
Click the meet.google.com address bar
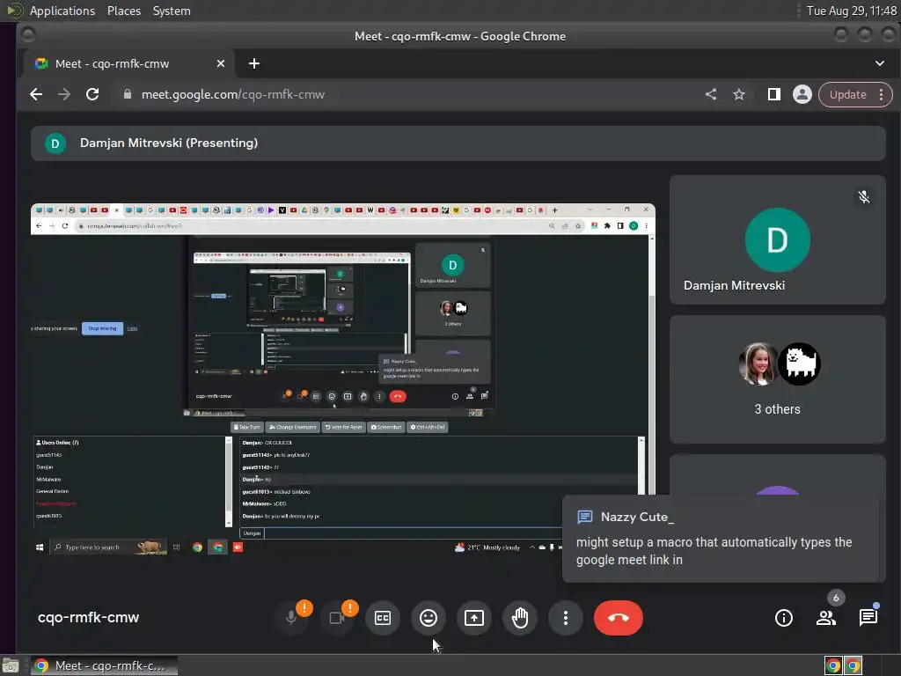(x=414, y=94)
